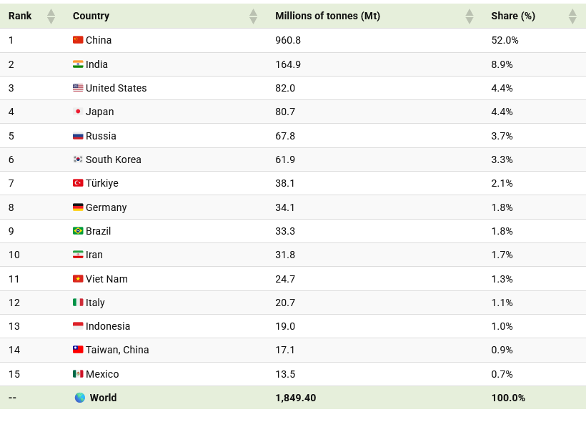Click the Japan flag icon
Image resolution: width=586 pixels, height=427 pixels.
click(78, 112)
